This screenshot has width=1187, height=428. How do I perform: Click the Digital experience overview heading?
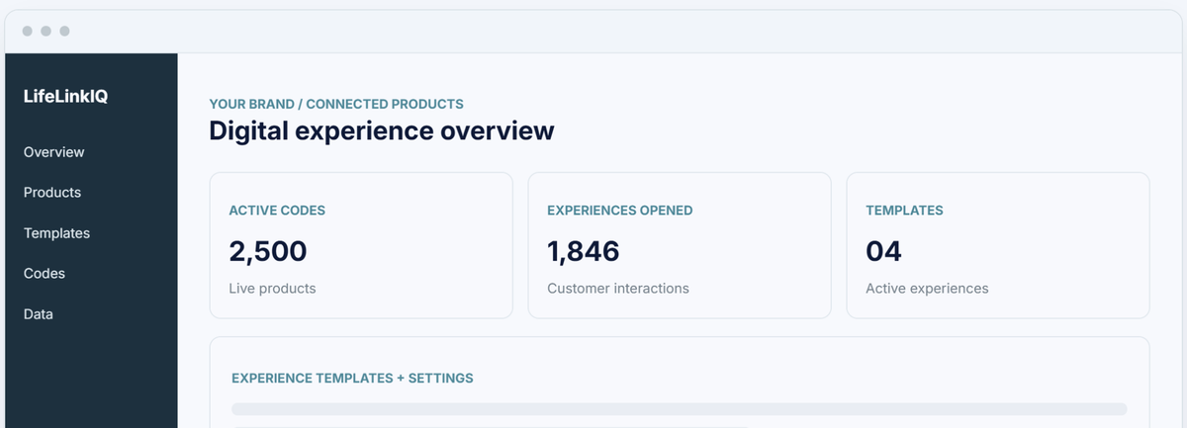[x=382, y=131]
